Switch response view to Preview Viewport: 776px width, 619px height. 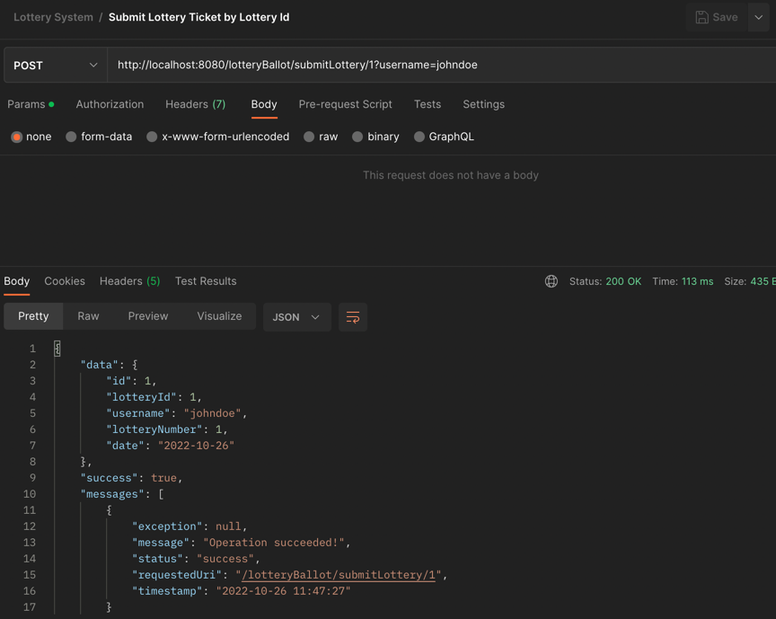(148, 316)
